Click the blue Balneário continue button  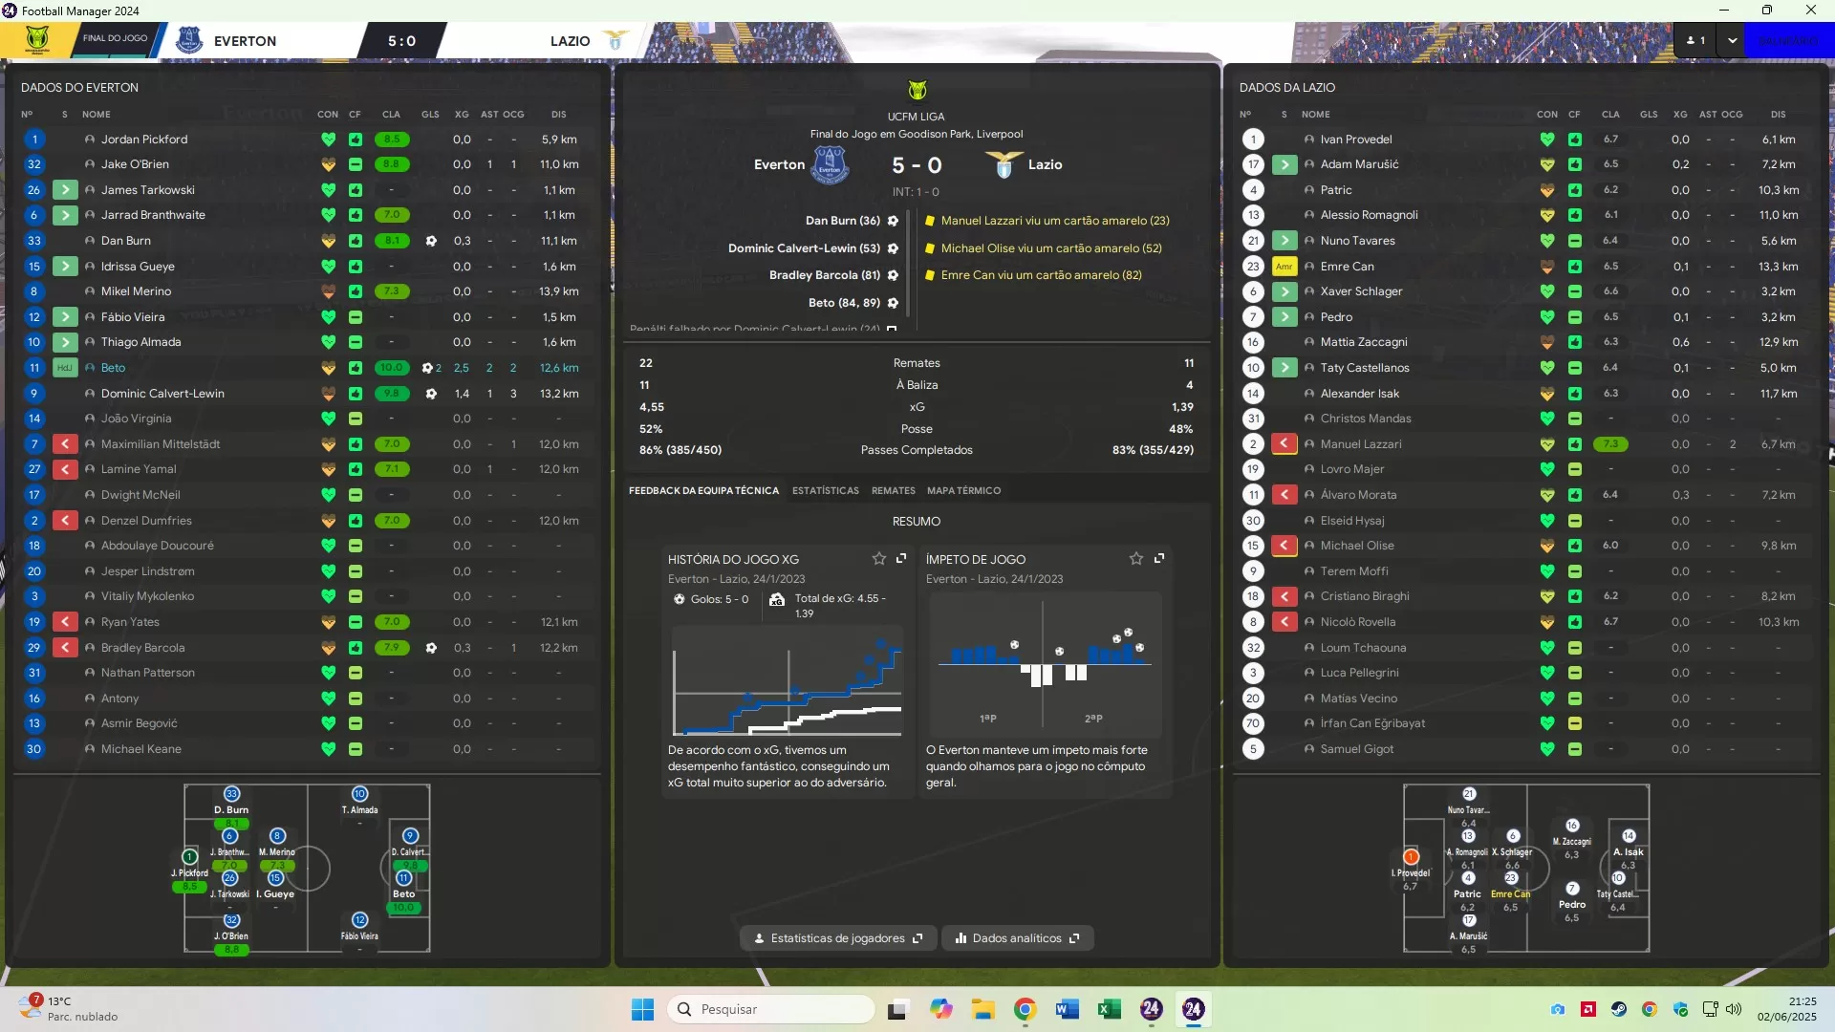pos(1789,40)
